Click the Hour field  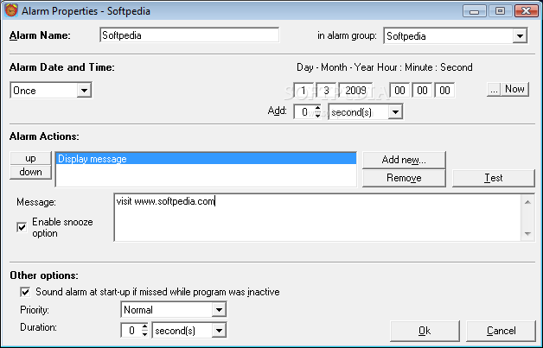tap(399, 91)
